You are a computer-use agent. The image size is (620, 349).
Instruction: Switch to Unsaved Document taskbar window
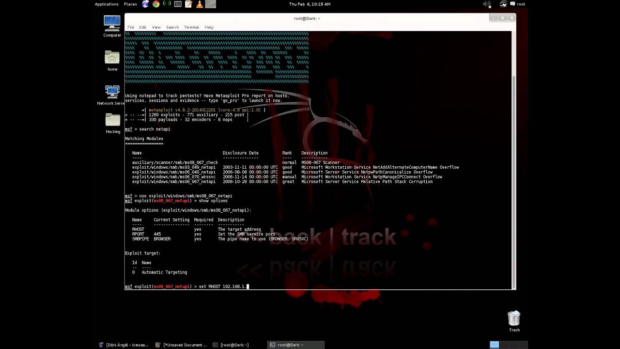(x=181, y=345)
